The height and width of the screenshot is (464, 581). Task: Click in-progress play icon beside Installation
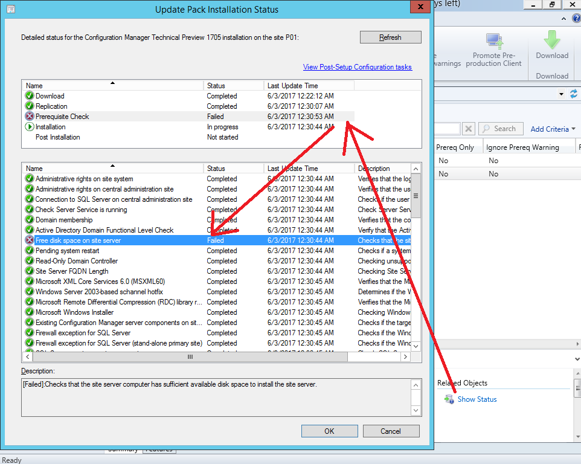pyautogui.click(x=29, y=127)
